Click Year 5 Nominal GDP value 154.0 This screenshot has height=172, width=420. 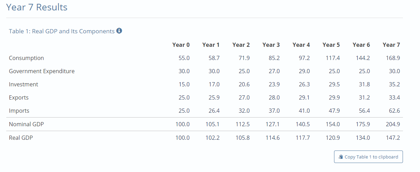333,124
